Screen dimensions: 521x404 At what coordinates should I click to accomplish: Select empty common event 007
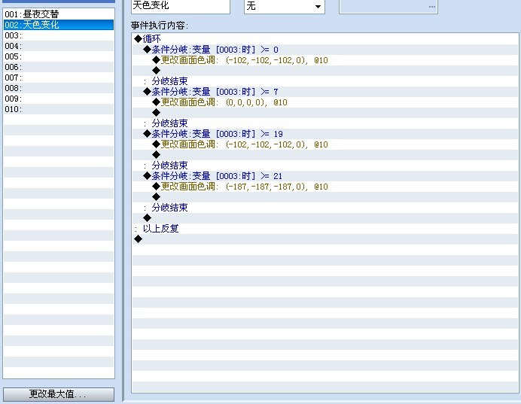click(59, 77)
